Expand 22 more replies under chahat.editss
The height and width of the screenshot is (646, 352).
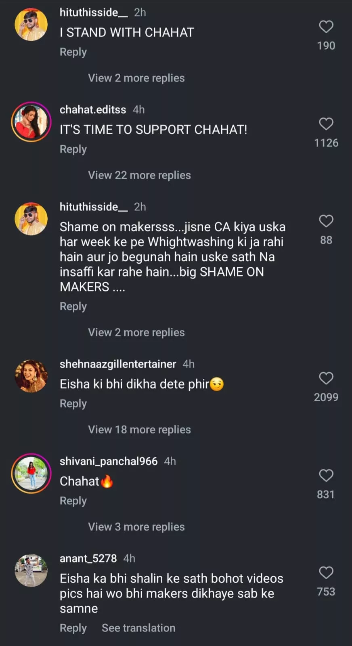click(139, 175)
